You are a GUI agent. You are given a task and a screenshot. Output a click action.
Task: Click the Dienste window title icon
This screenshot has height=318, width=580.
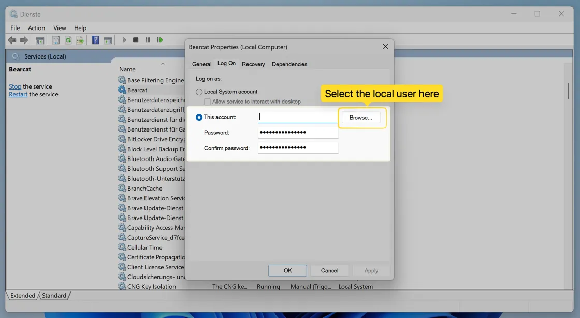point(13,14)
